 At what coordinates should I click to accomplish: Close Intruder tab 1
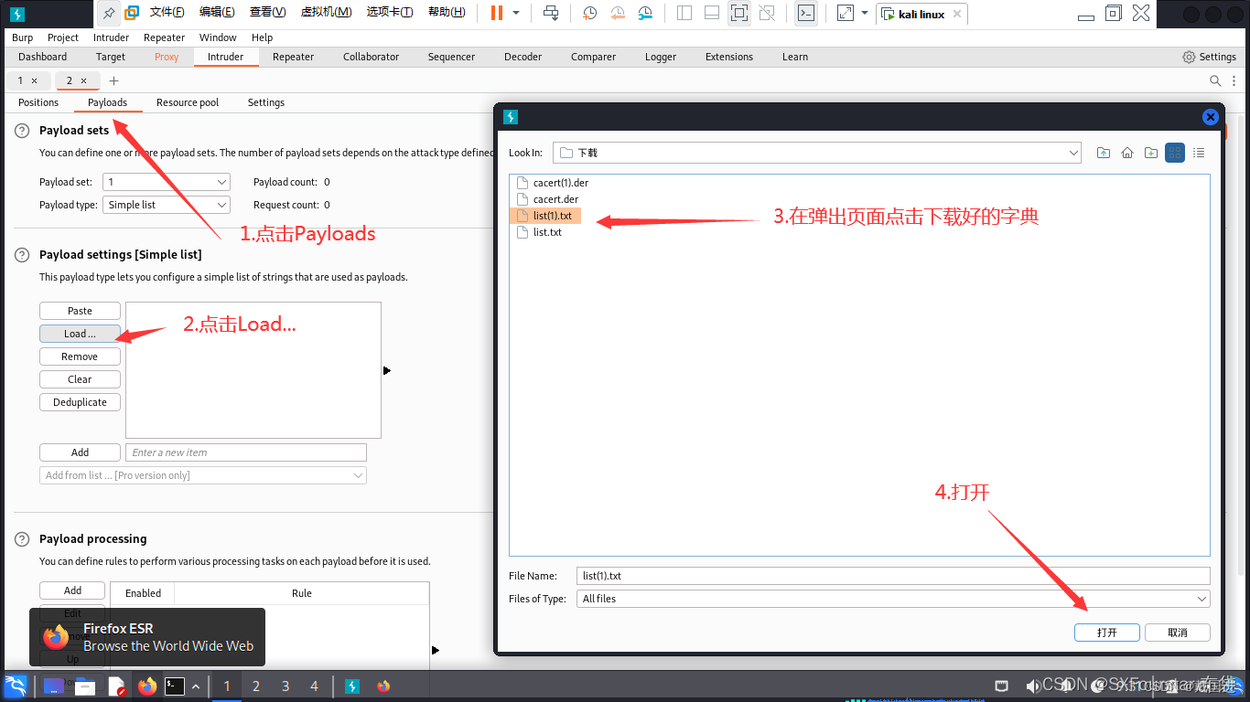click(x=34, y=80)
